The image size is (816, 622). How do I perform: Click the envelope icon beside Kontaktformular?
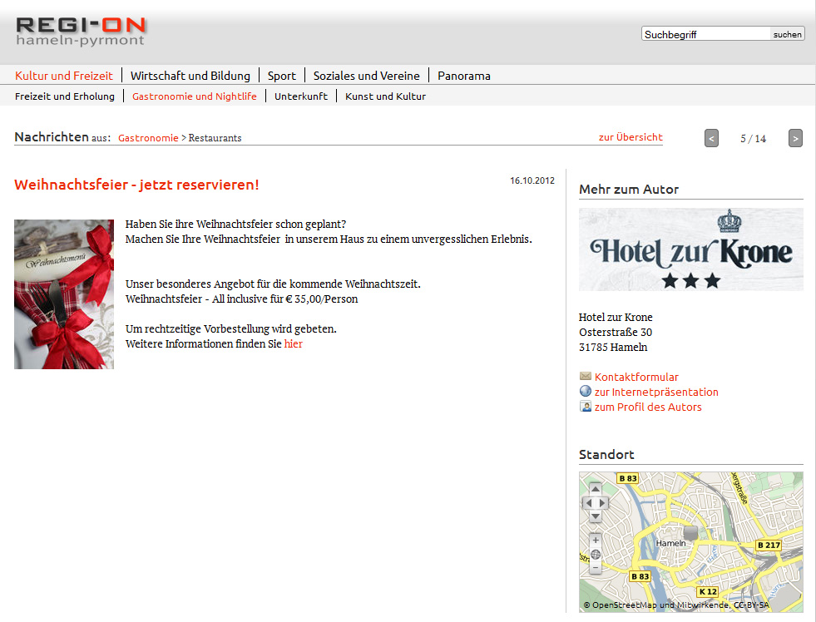pyautogui.click(x=586, y=376)
